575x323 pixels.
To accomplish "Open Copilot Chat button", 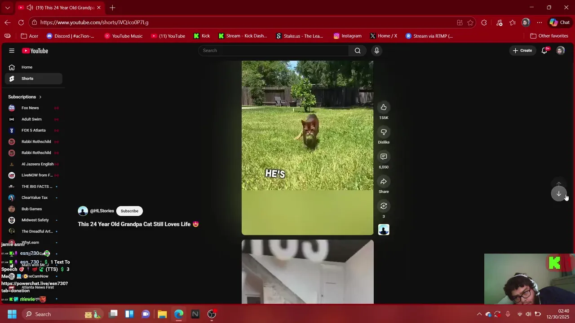I will coord(559,22).
